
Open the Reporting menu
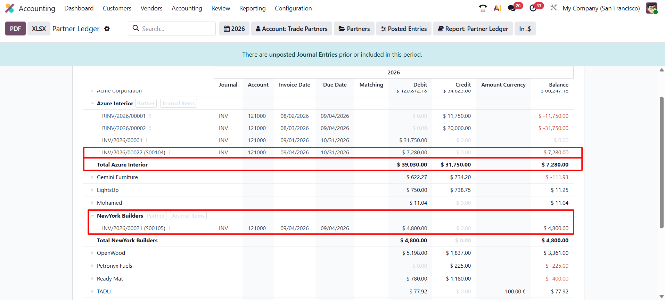click(252, 8)
